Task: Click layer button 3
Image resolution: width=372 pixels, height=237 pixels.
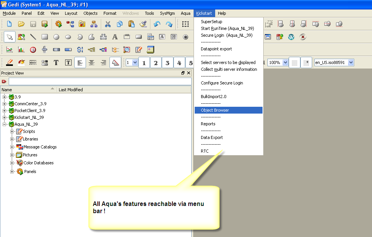Action: pyautogui.click(x=167, y=62)
